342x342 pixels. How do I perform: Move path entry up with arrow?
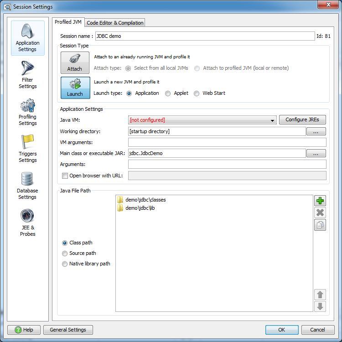320,295
